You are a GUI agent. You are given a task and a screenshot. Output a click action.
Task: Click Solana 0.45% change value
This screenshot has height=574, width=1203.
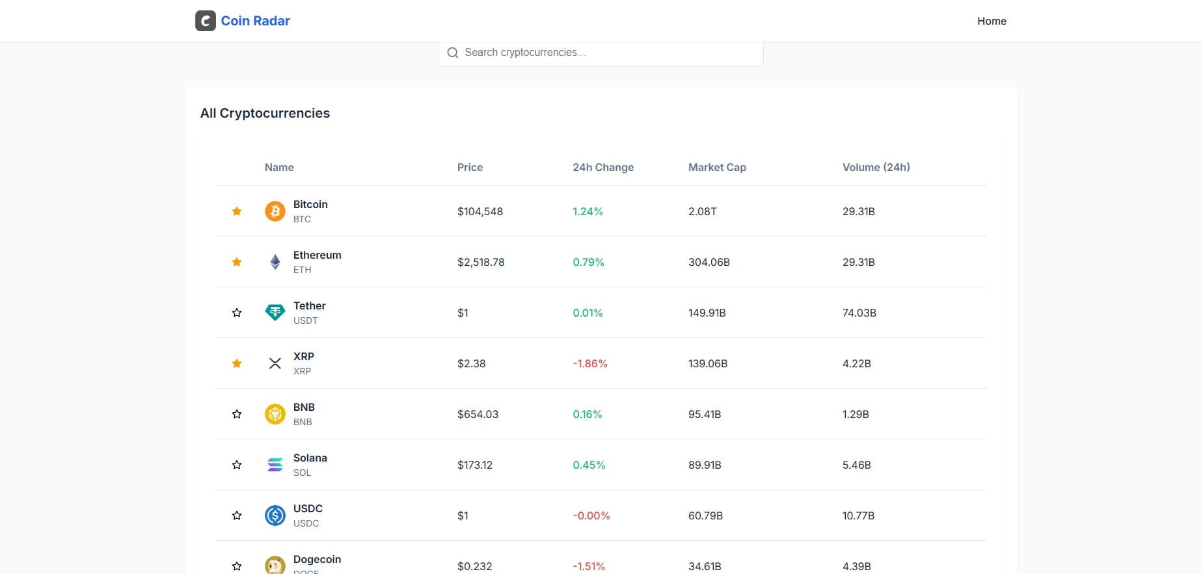point(589,465)
